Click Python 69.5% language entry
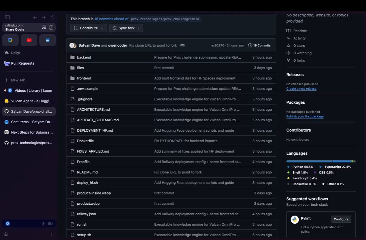Screen dimensions: 366x240 (300, 167)
